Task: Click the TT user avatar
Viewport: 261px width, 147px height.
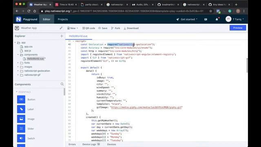Action: coord(228,19)
